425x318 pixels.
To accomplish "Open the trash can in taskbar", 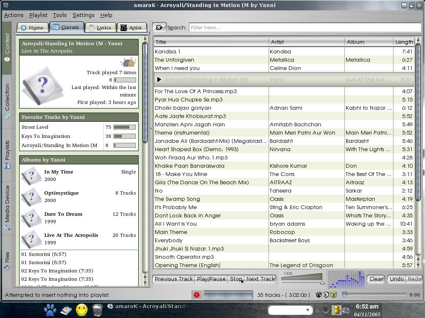I will (97, 310).
